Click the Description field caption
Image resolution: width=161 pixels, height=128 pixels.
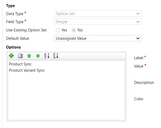(144, 83)
